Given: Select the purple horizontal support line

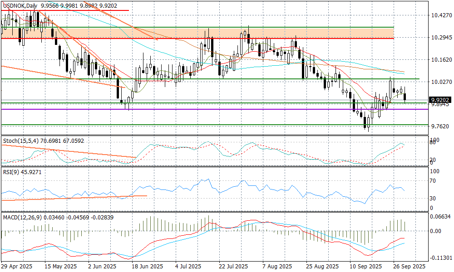Looking at the screenshot, I should point(227,109).
